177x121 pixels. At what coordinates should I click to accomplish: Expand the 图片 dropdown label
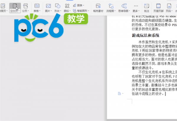click(x=48, y=11)
